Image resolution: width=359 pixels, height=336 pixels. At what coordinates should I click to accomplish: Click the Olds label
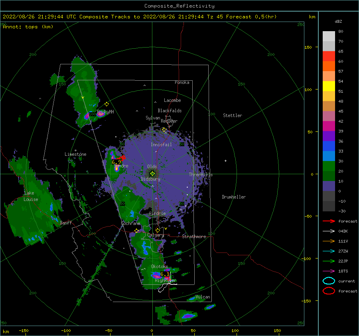coord(152,167)
